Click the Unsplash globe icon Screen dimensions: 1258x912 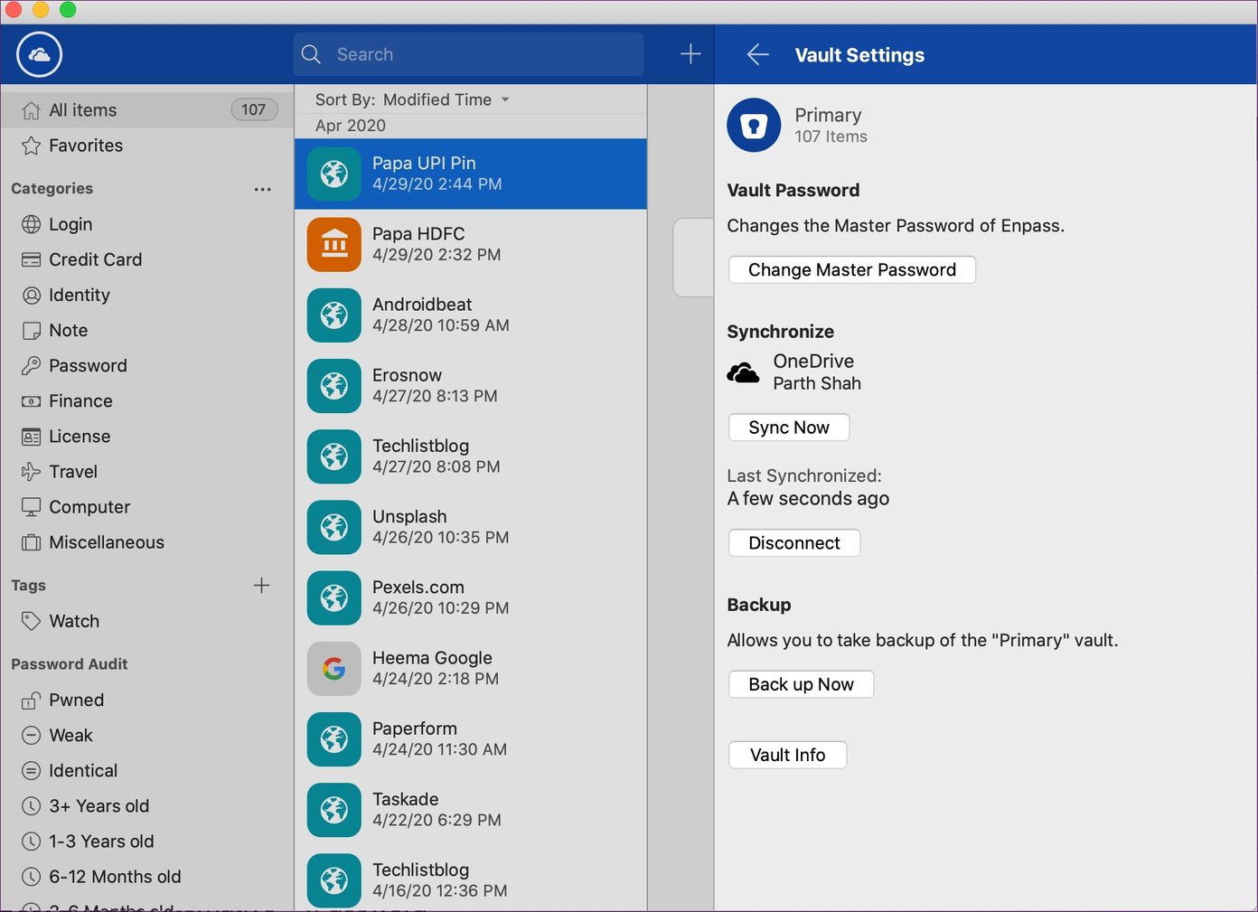pos(334,527)
